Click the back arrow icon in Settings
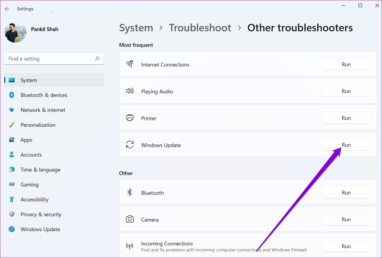 [x=7, y=9]
